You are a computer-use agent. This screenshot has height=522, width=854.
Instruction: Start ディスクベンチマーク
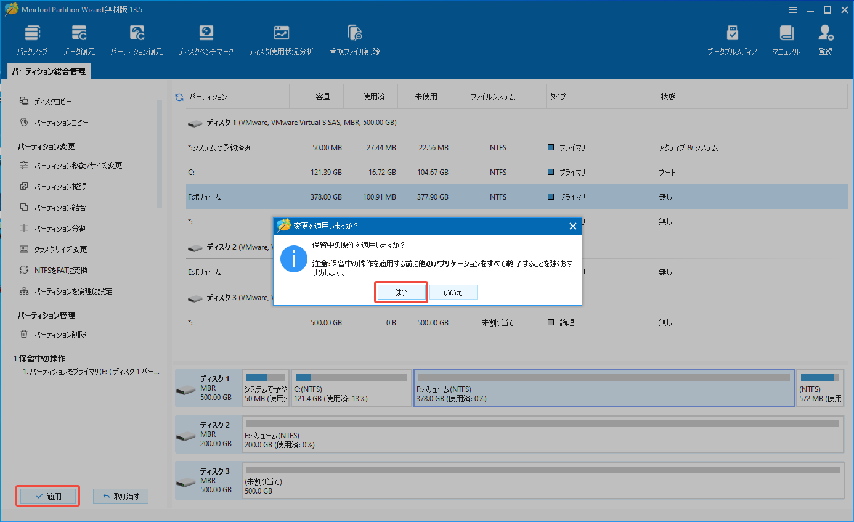pyautogui.click(x=206, y=38)
